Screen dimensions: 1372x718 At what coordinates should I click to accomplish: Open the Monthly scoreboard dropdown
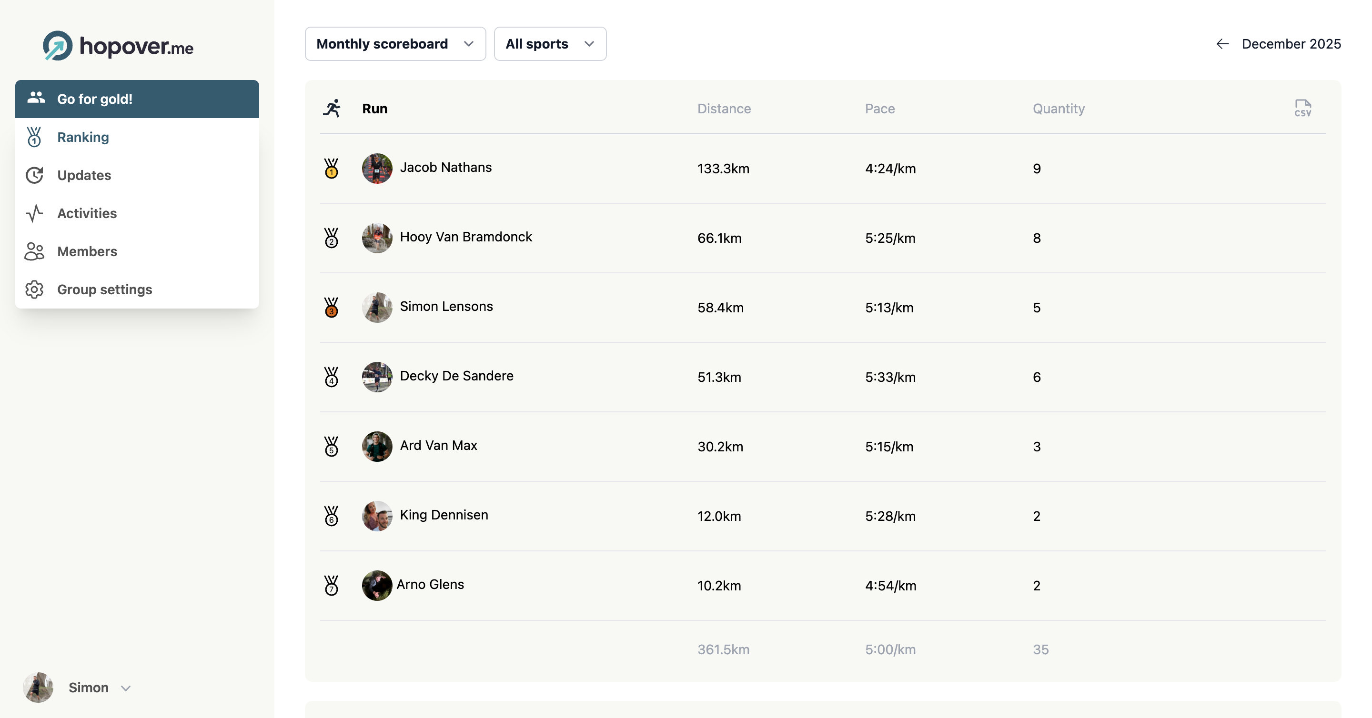tap(394, 44)
